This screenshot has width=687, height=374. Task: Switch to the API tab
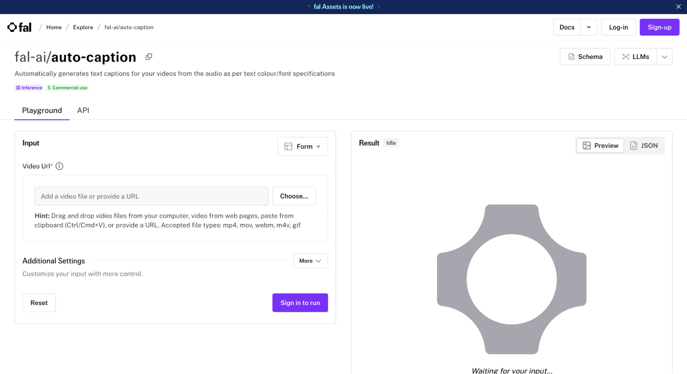click(x=83, y=110)
